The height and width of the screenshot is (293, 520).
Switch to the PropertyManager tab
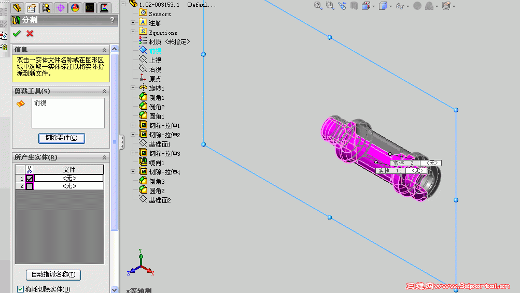tap(32, 8)
